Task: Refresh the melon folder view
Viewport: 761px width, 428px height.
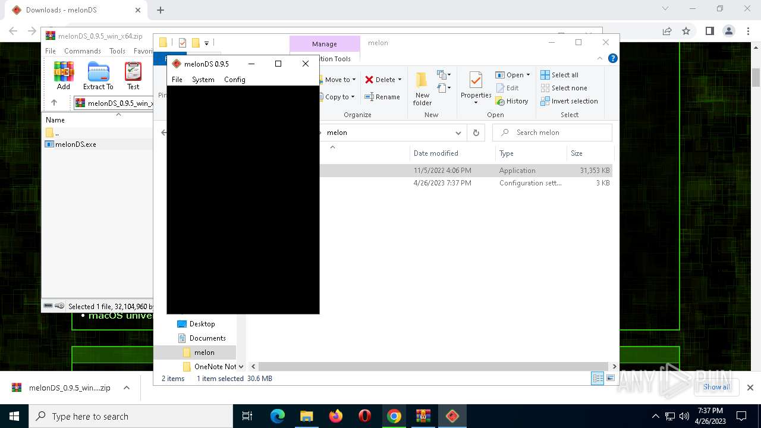Action: 476,133
